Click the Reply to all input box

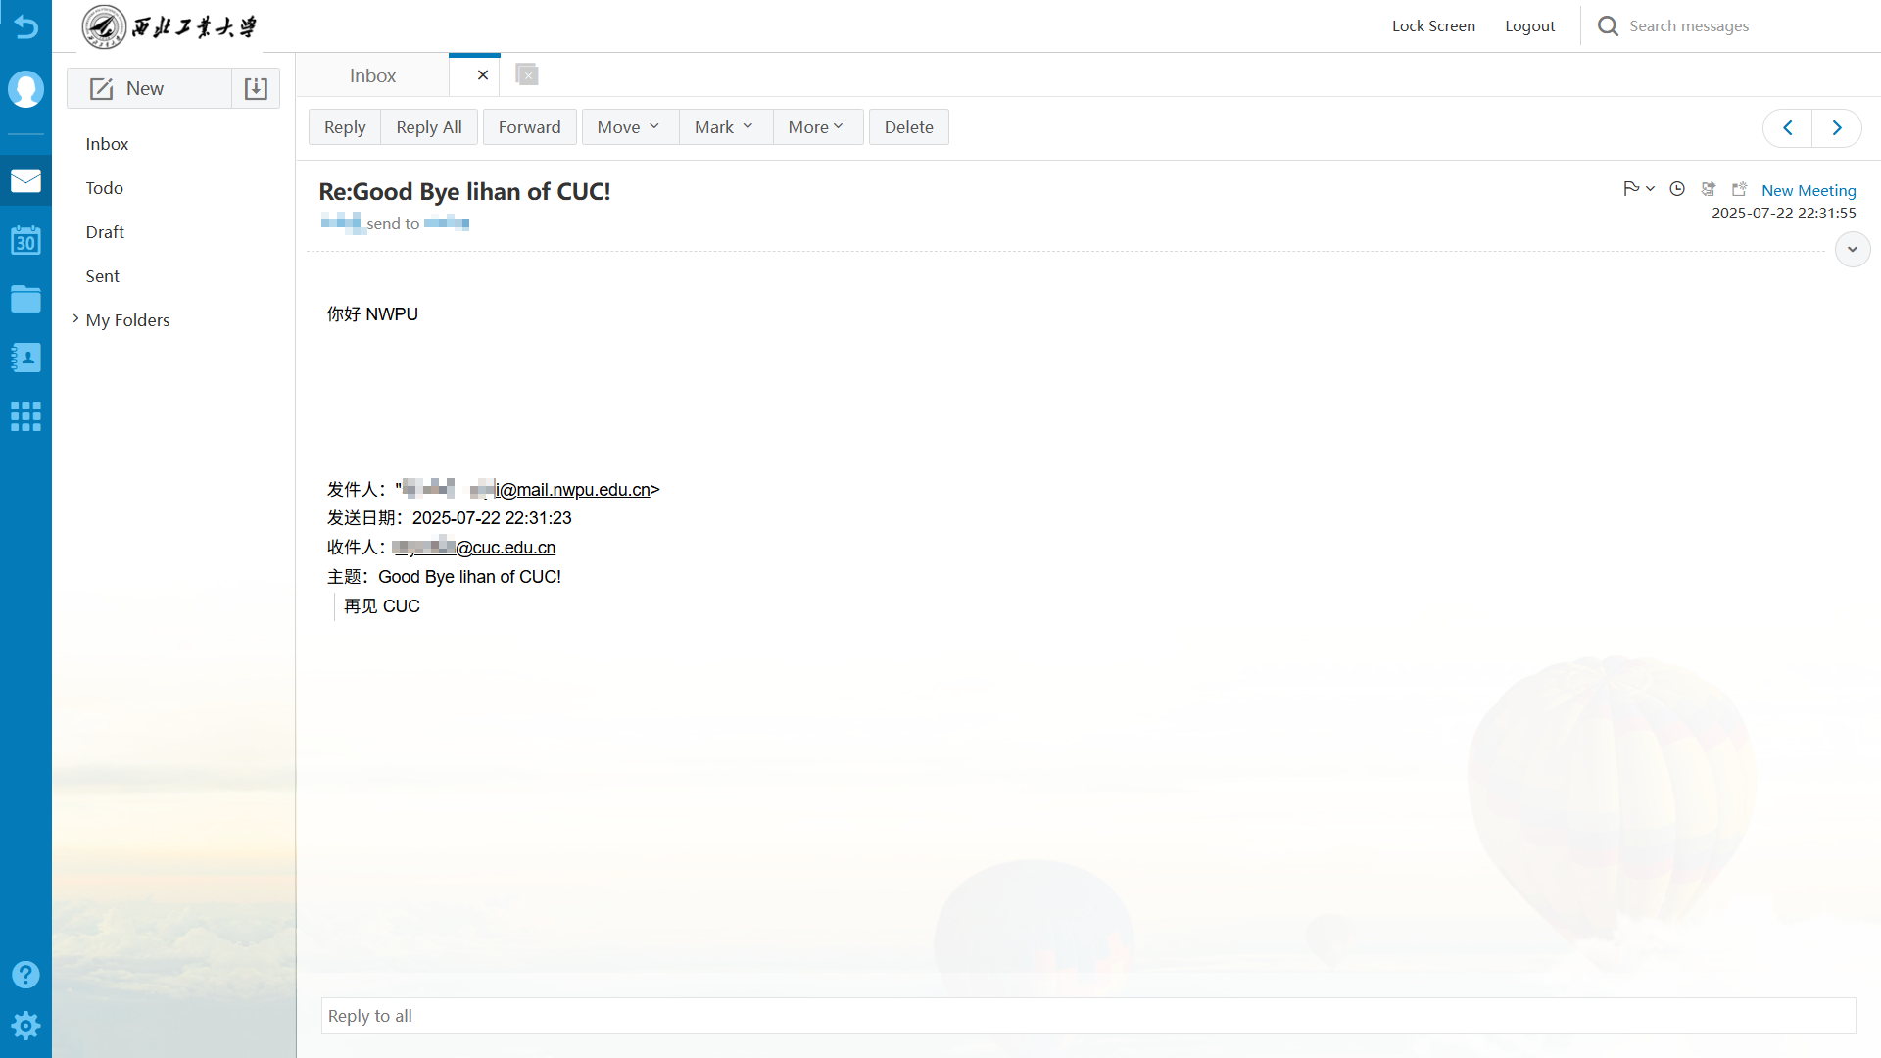click(1087, 1016)
